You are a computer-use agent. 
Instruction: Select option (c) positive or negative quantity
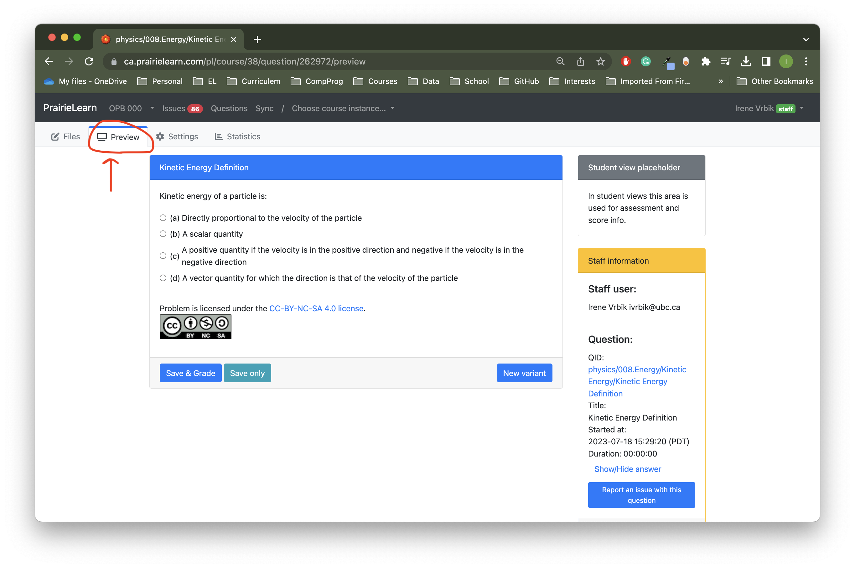[163, 256]
